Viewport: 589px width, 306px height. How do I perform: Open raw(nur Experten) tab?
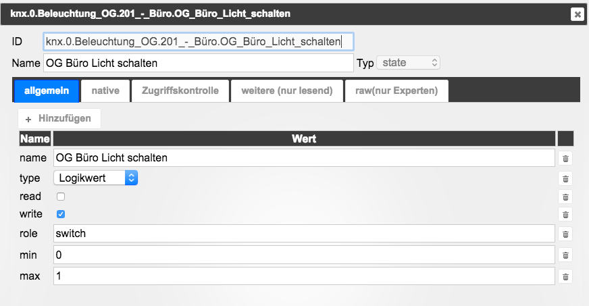click(396, 91)
